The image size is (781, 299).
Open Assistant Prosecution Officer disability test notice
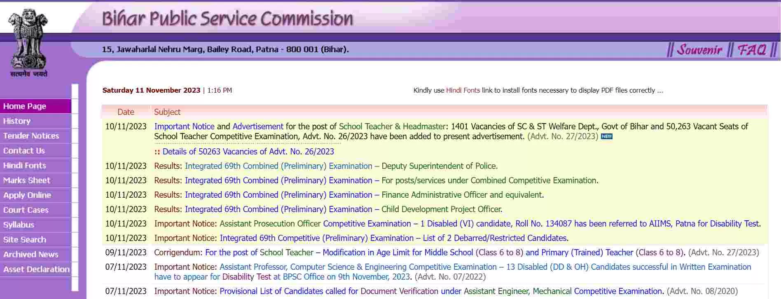[x=490, y=224]
